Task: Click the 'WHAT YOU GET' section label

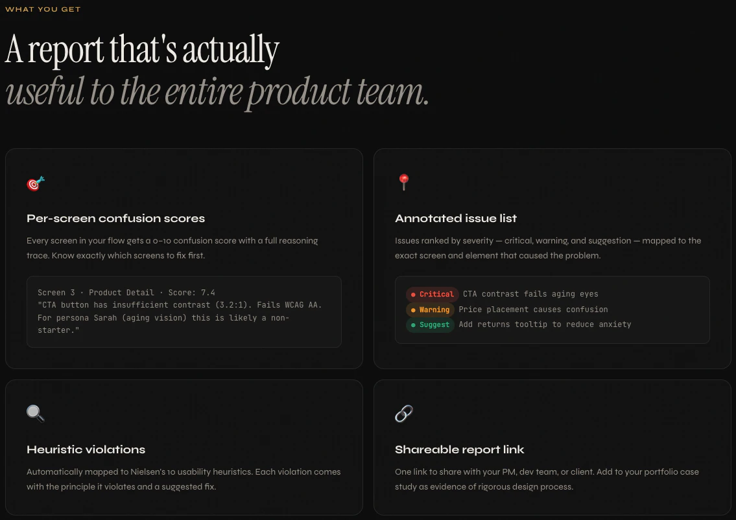Action: pos(43,9)
